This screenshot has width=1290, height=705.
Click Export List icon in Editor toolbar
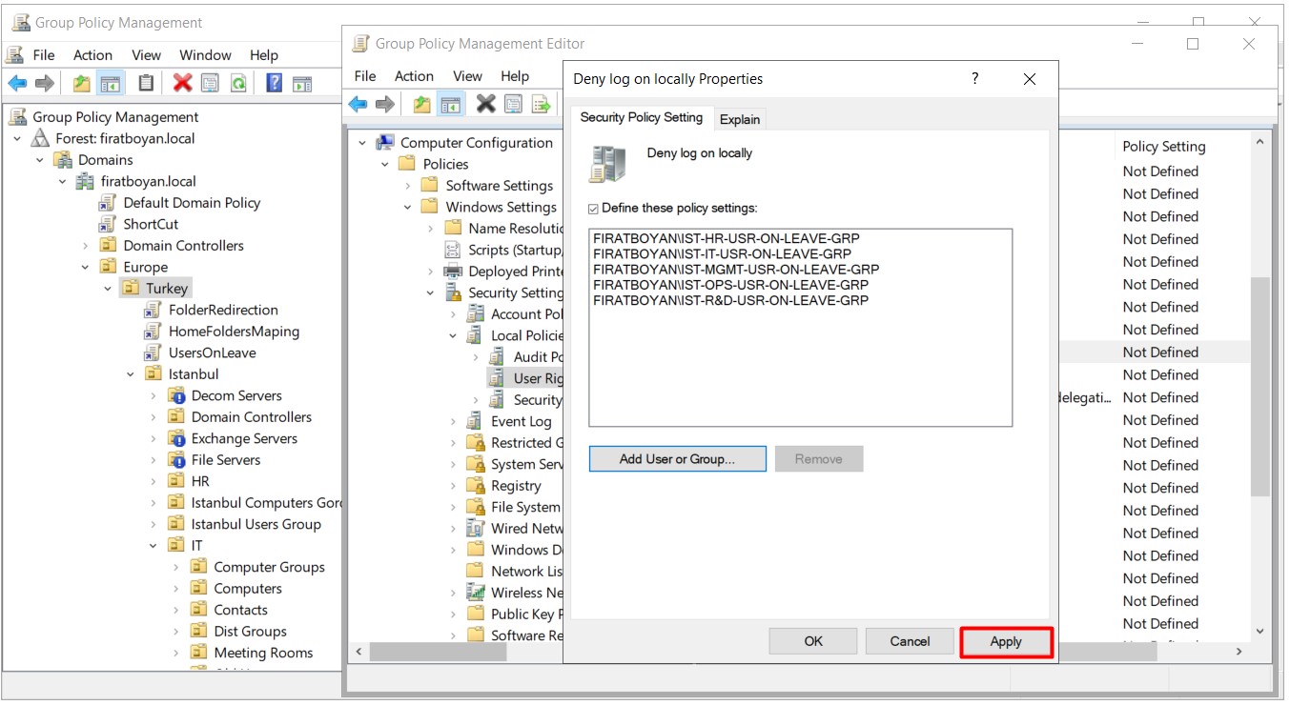[x=542, y=104]
